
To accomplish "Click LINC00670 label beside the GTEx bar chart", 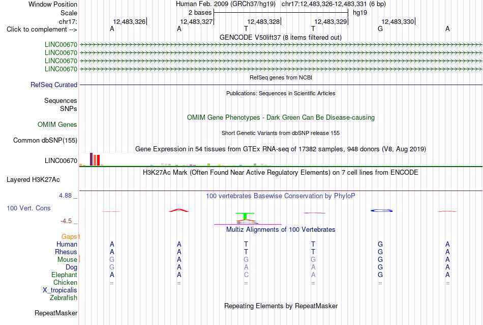I will pyautogui.click(x=61, y=161).
